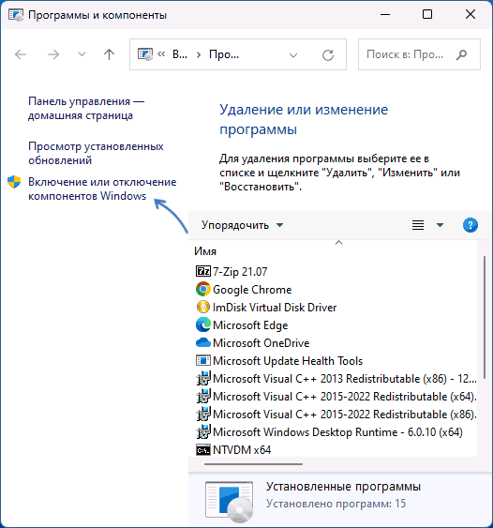Click the title bar Programs and Features icon
Viewport: 493px width, 528px height.
tap(16, 15)
